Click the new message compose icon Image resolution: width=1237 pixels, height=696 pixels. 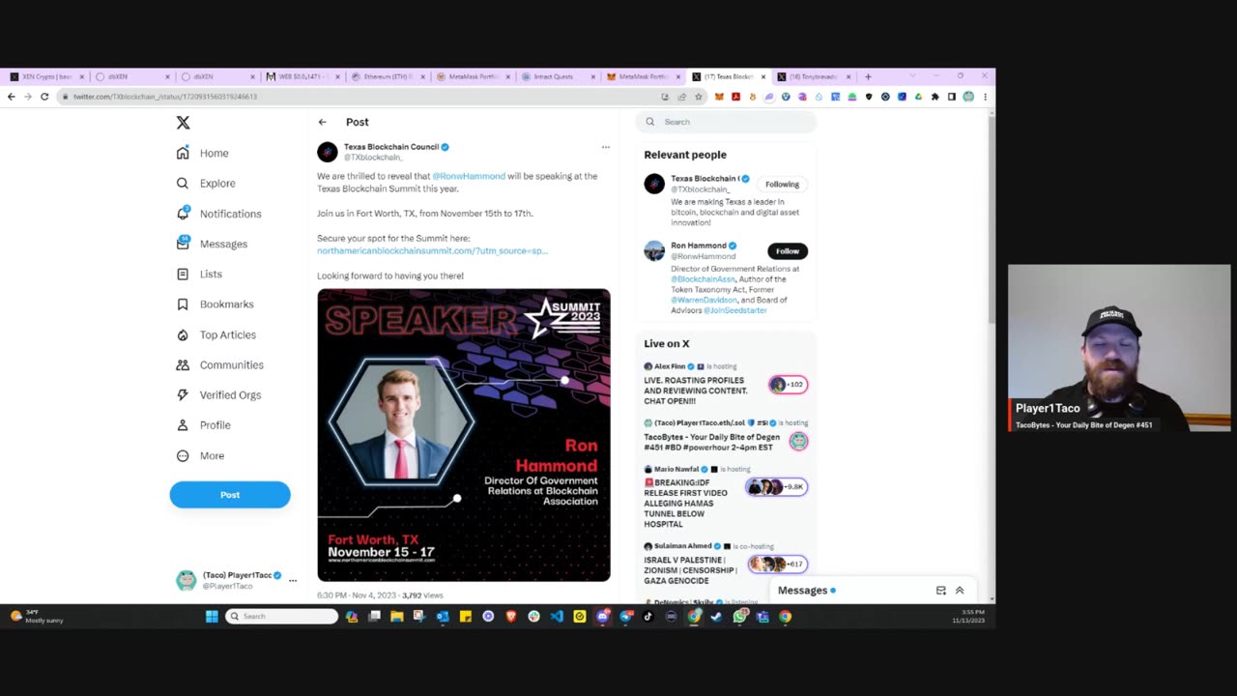pyautogui.click(x=941, y=591)
